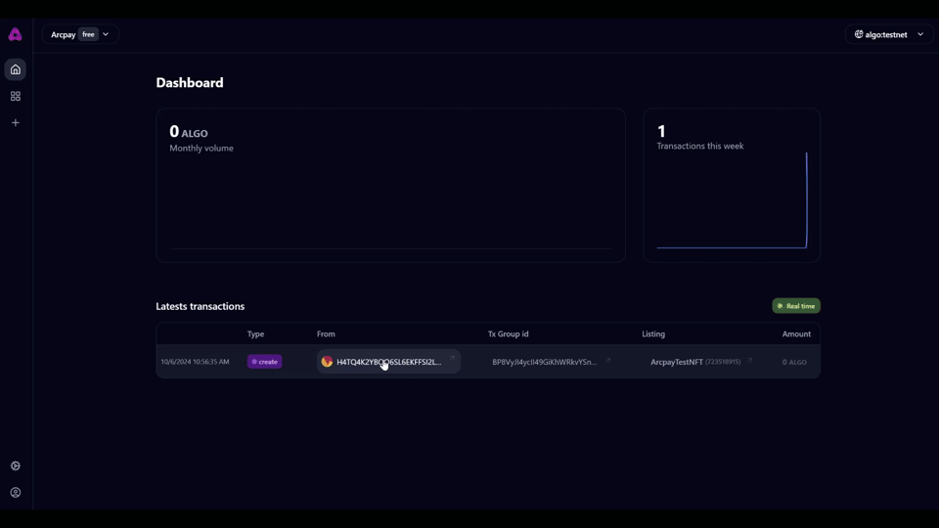Click the Transactions this week chart
Screen dimensions: 939x528
pos(732,200)
